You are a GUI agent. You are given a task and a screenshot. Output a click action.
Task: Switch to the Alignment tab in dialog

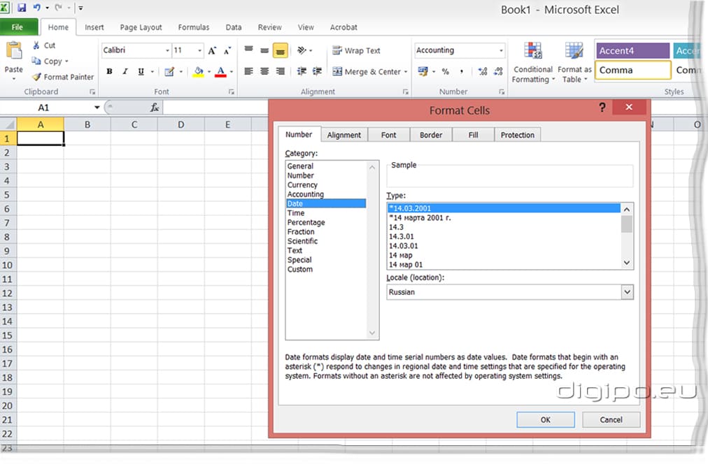tap(344, 135)
